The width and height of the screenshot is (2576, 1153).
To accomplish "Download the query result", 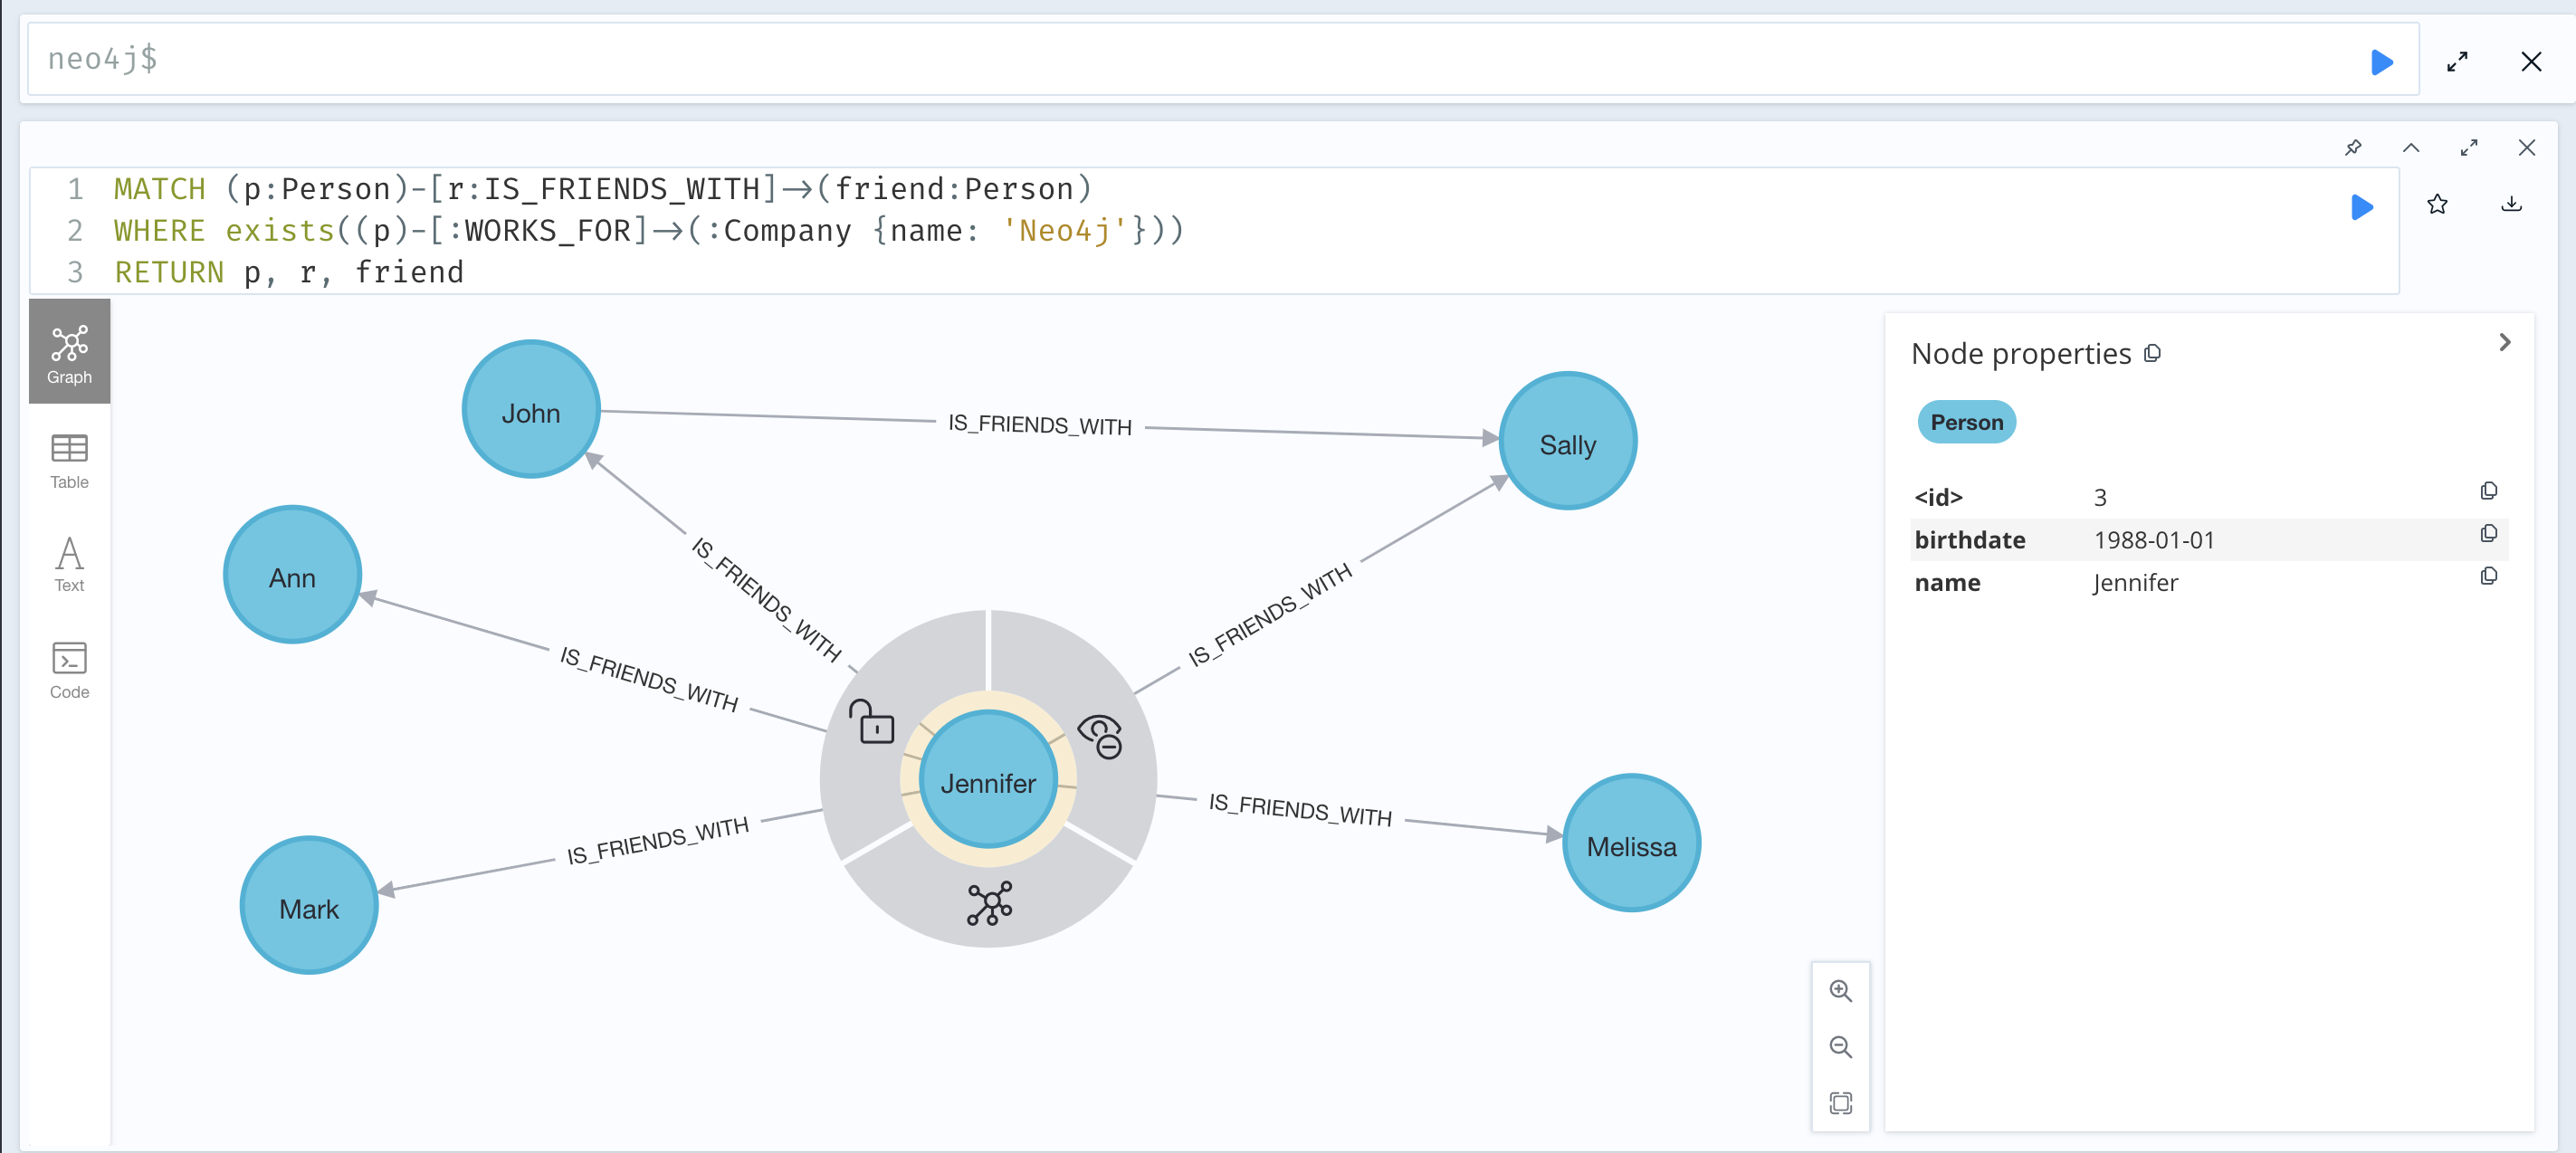I will pos(2513,205).
